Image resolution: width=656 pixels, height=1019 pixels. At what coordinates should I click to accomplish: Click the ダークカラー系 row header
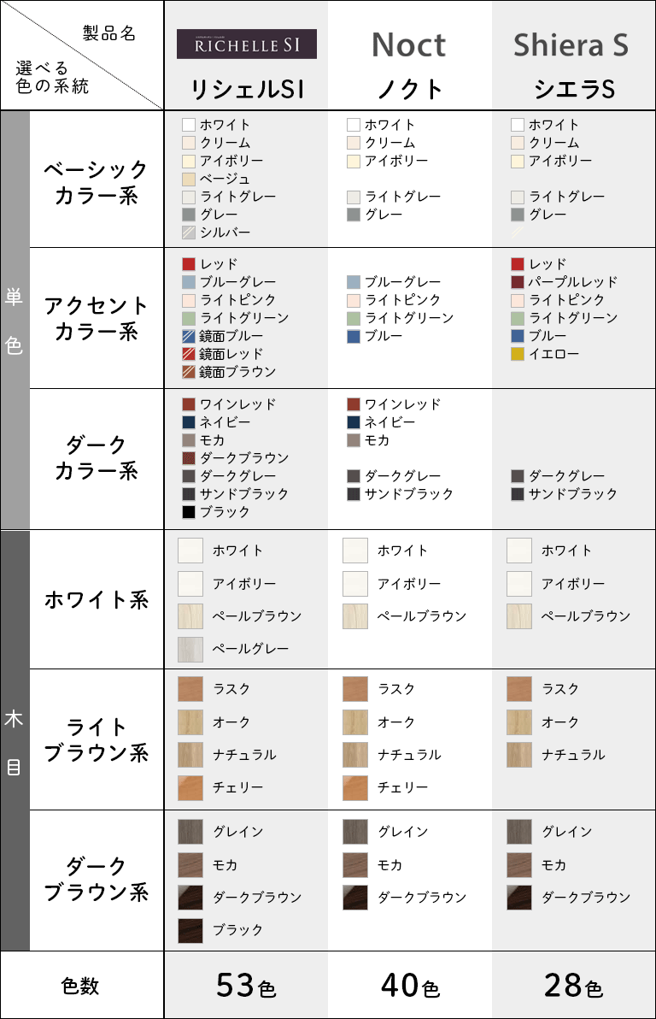coord(97,459)
